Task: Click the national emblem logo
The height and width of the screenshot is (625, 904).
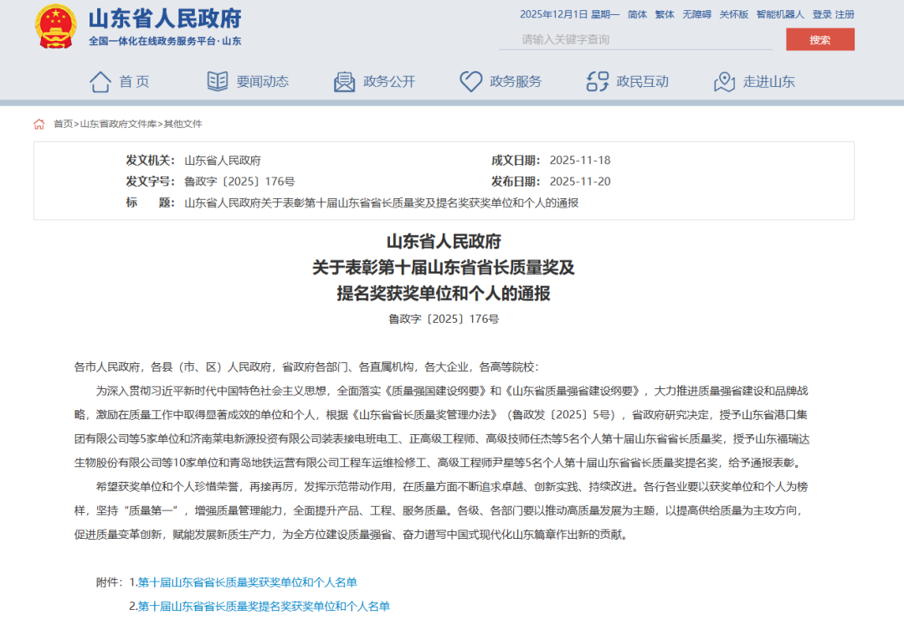Action: [55, 27]
